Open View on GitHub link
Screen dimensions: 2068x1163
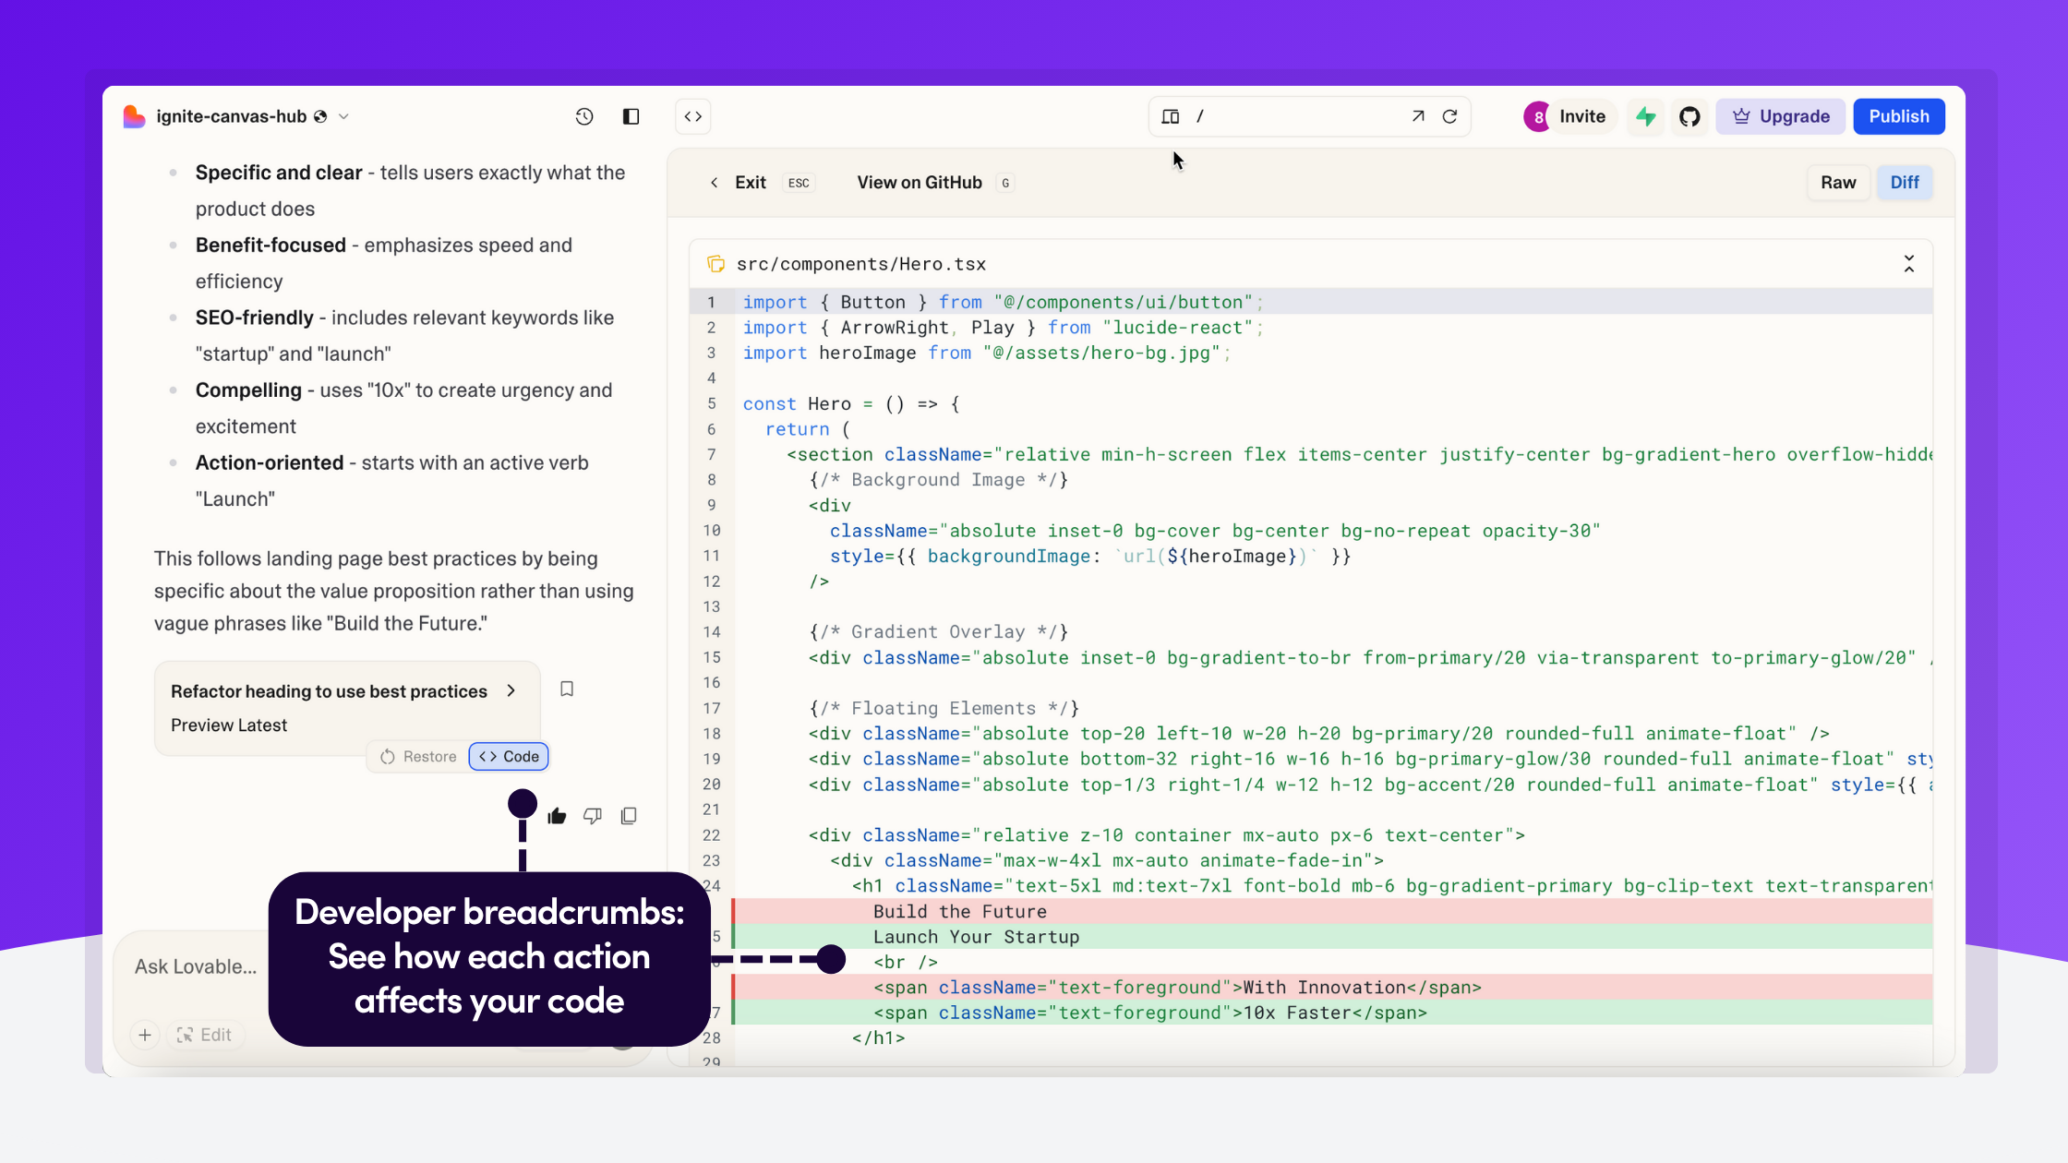(x=920, y=183)
